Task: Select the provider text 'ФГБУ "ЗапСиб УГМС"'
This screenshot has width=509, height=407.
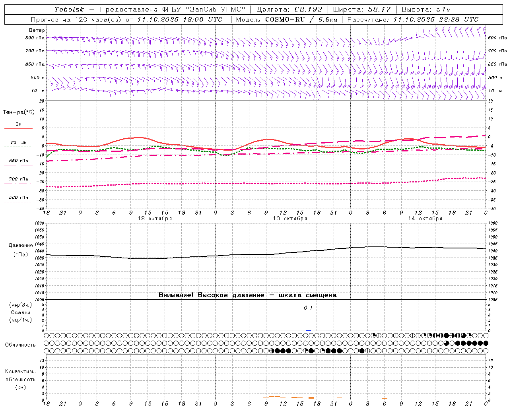Action: pyautogui.click(x=203, y=10)
